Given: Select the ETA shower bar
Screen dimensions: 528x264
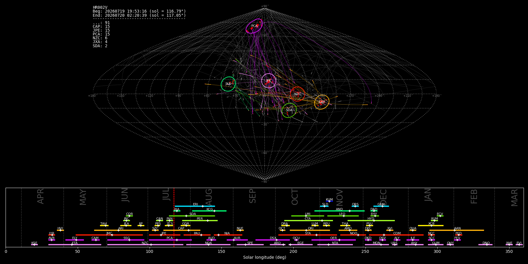Looking at the screenshot, I should [75, 245].
